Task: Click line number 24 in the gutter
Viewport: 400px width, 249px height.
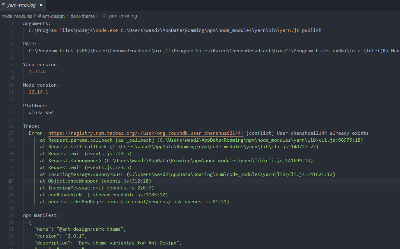Action: coord(11,181)
